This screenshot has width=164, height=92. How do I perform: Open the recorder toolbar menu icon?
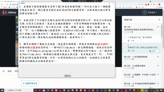click(x=64, y=1)
